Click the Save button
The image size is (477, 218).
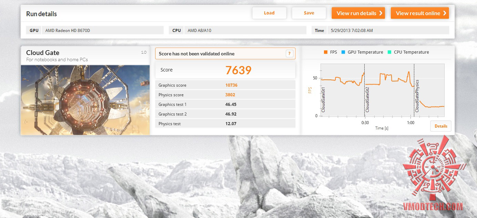pyautogui.click(x=309, y=13)
